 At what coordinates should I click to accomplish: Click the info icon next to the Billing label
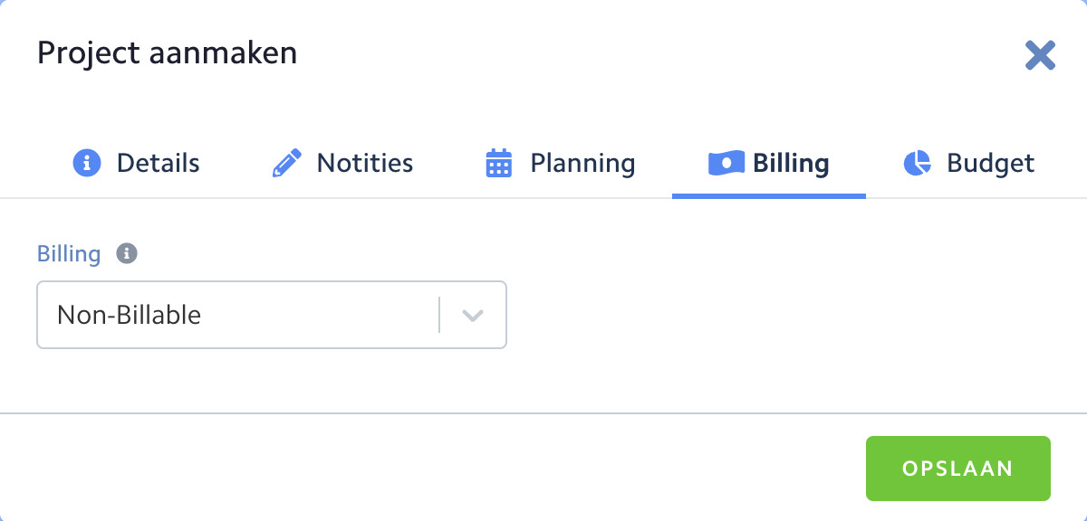coord(127,253)
